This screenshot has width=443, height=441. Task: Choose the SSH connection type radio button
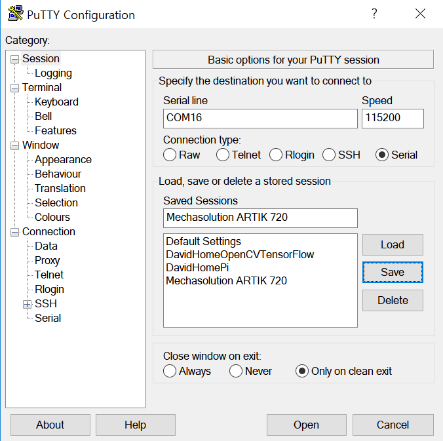329,155
